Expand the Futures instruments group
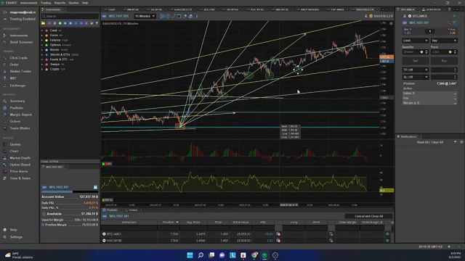The height and width of the screenshot is (261, 465). (42, 41)
